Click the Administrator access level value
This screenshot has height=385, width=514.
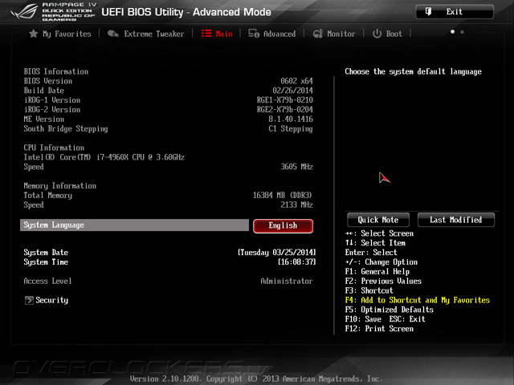tap(287, 281)
